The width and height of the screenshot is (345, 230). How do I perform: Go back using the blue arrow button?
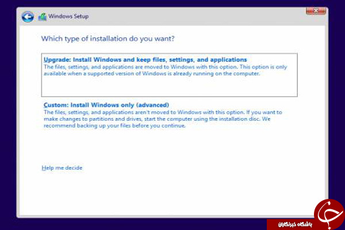click(28, 17)
